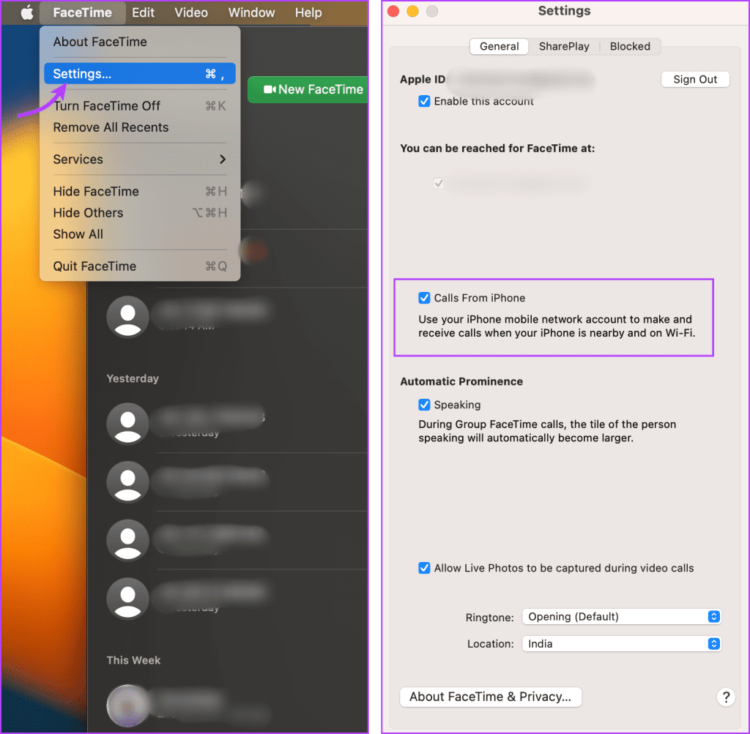This screenshot has width=750, height=734.
Task: Click 'This Week' section header
Action: coord(133,660)
